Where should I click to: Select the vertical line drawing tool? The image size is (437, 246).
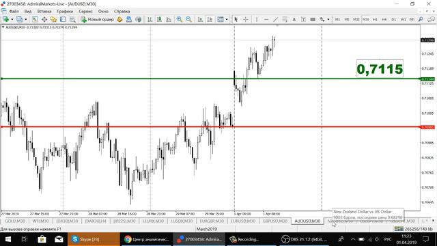point(257,19)
